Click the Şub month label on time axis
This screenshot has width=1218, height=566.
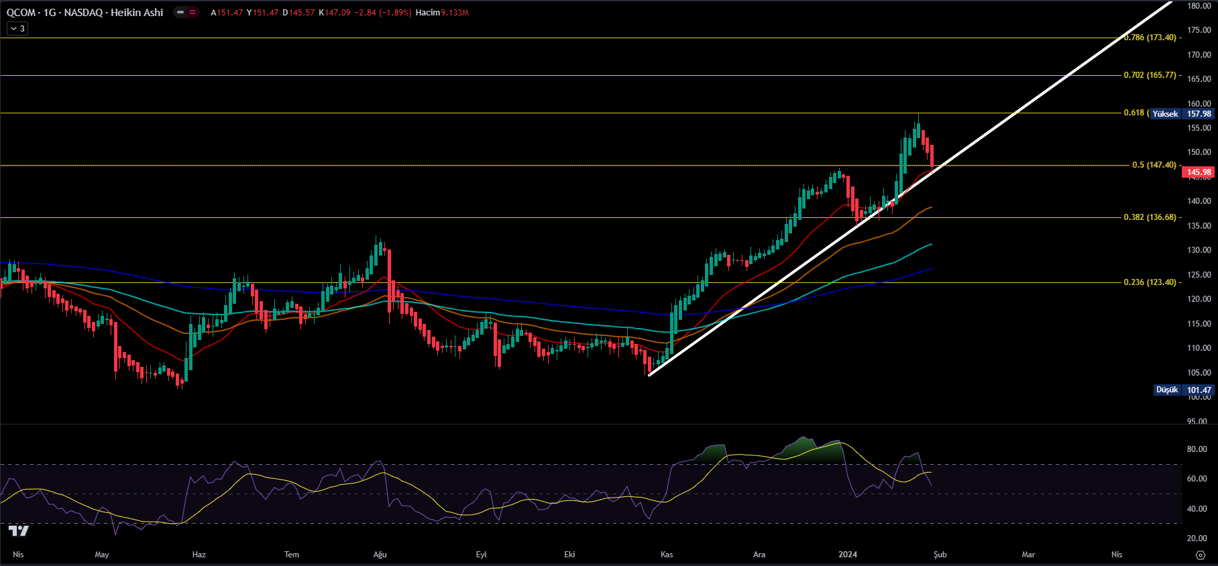(x=940, y=555)
